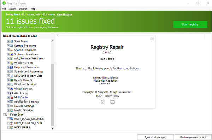Click the Virtual Devices section icon
212x140 pixels.
(12, 89)
